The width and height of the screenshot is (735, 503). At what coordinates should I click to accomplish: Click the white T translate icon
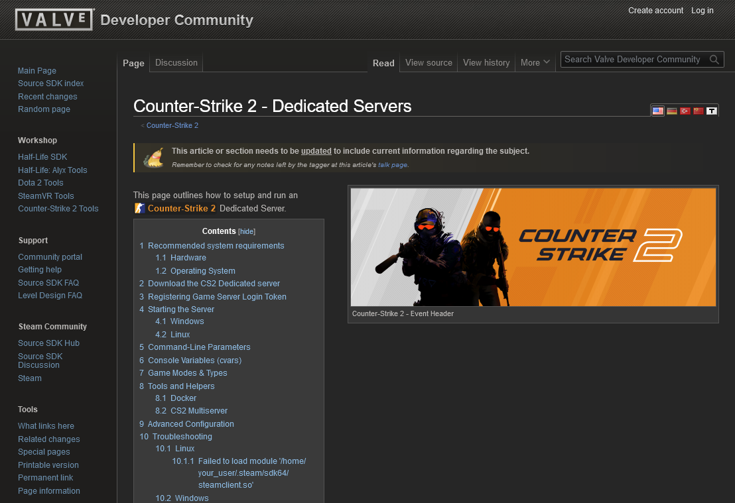point(712,111)
